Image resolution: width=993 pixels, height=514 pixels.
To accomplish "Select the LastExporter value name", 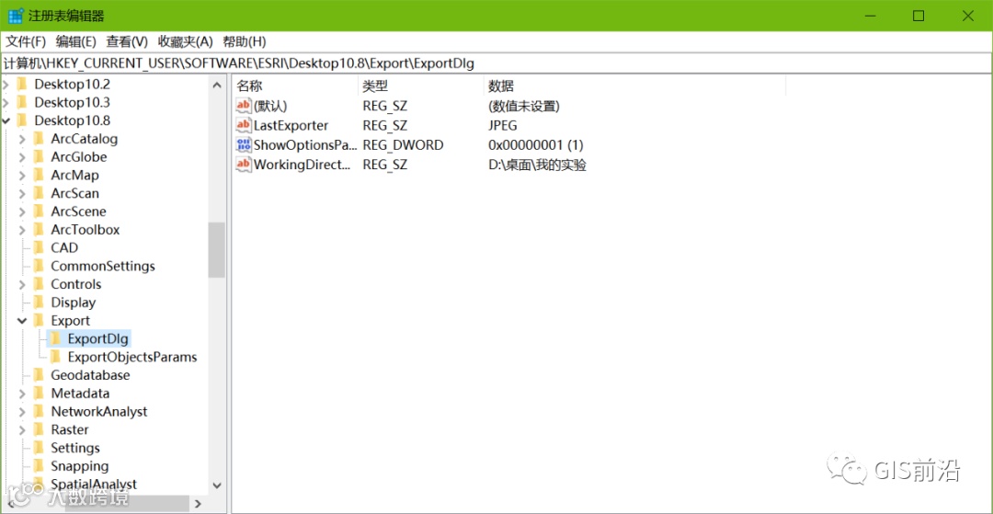I will 291,125.
